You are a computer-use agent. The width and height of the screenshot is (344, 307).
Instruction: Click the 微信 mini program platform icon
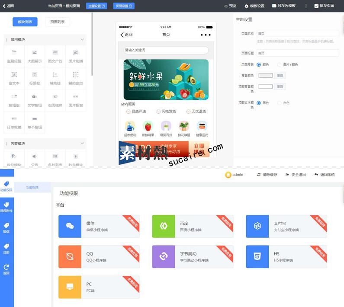[x=70, y=226]
